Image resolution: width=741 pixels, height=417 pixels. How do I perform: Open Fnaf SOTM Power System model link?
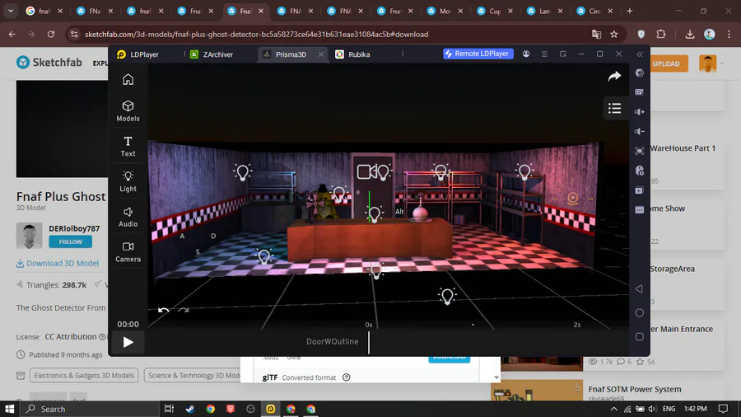635,389
